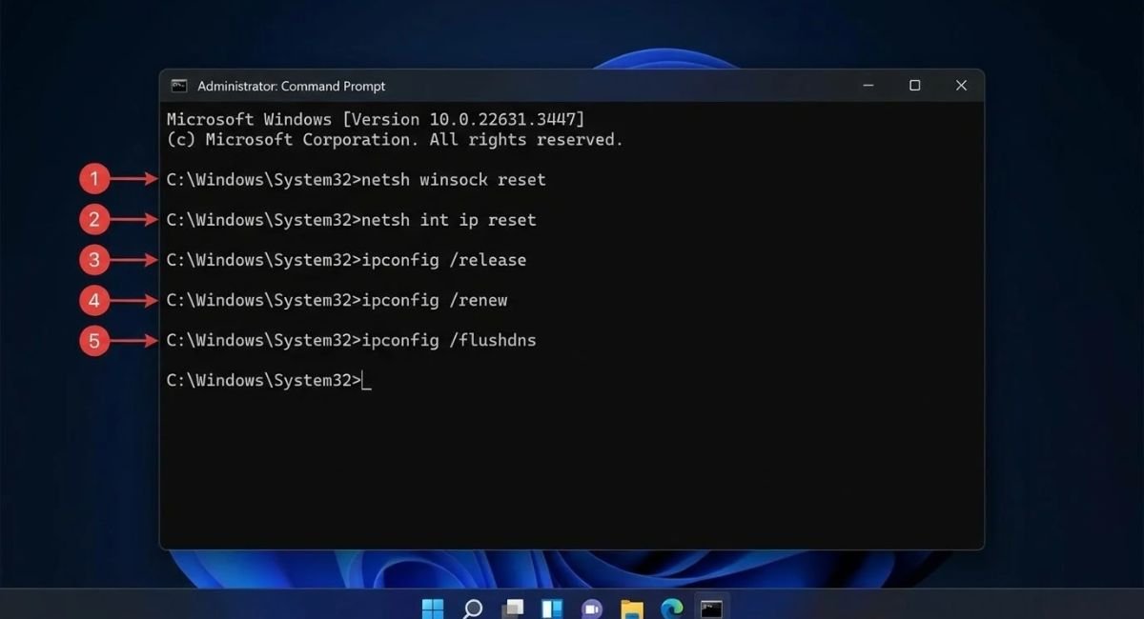The height and width of the screenshot is (619, 1144).
Task: Launch Teams Chat from the taskbar
Action: tap(592, 608)
